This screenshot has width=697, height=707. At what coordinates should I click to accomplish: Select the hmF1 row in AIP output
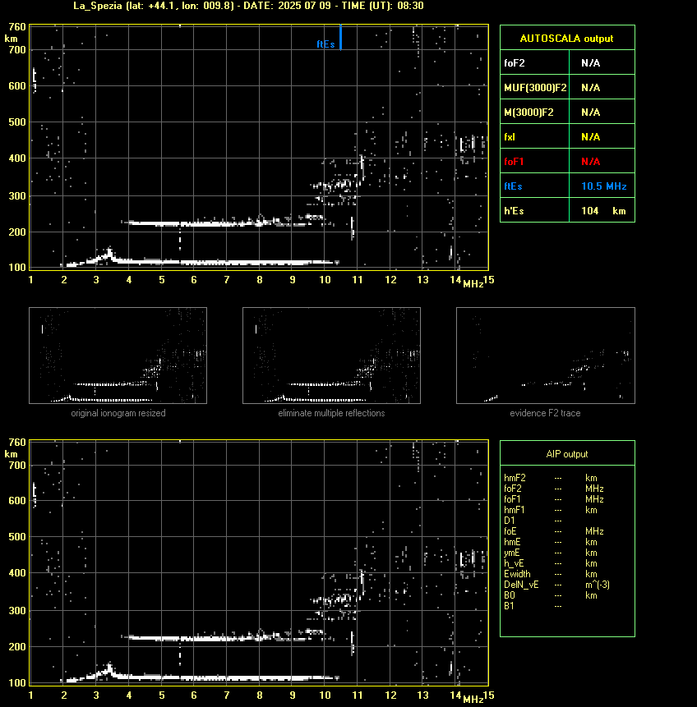551,510
